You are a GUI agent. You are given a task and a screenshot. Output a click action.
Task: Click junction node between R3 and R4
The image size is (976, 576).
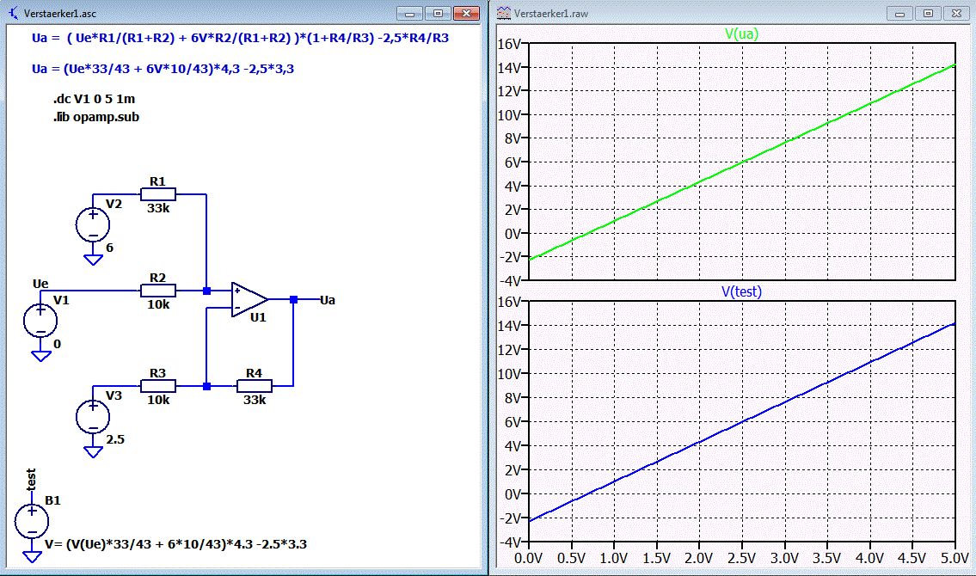pyautogui.click(x=206, y=386)
